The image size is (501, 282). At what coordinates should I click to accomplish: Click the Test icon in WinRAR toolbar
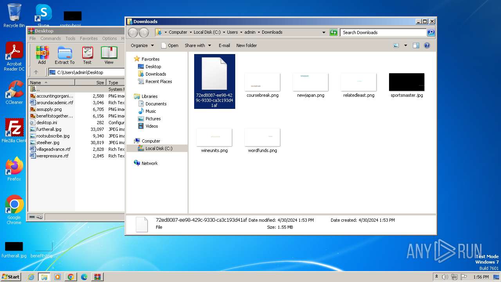click(87, 55)
